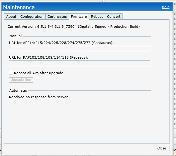Click the Manual section heading

pos(15,36)
